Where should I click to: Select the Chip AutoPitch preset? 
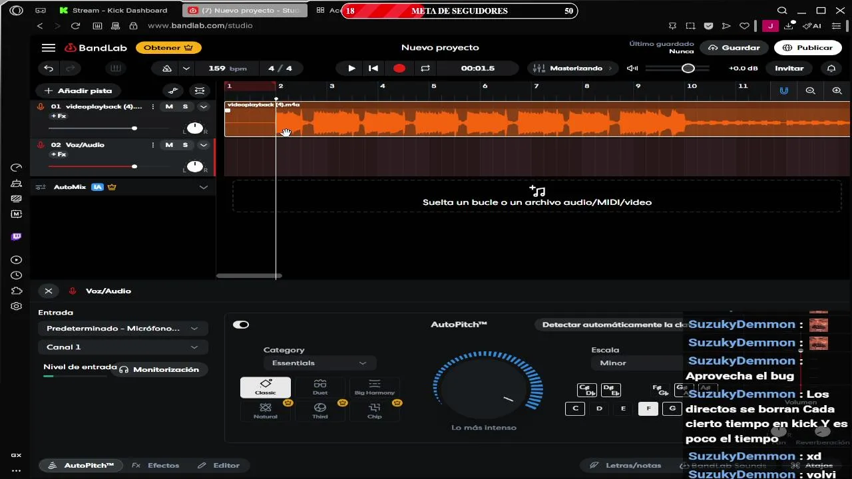pyautogui.click(x=375, y=411)
